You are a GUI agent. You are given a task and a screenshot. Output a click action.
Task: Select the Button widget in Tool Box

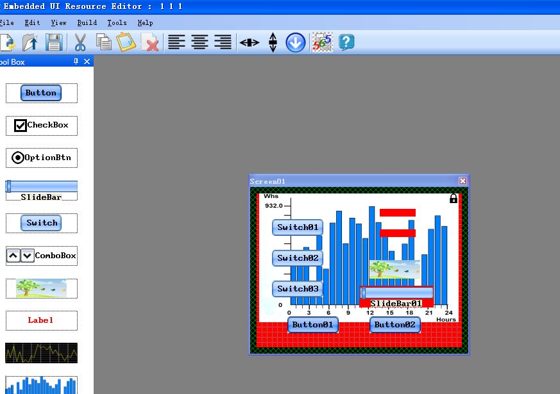pos(41,93)
